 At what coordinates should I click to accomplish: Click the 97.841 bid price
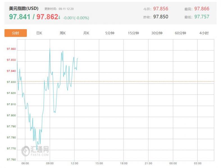click(x=20, y=17)
